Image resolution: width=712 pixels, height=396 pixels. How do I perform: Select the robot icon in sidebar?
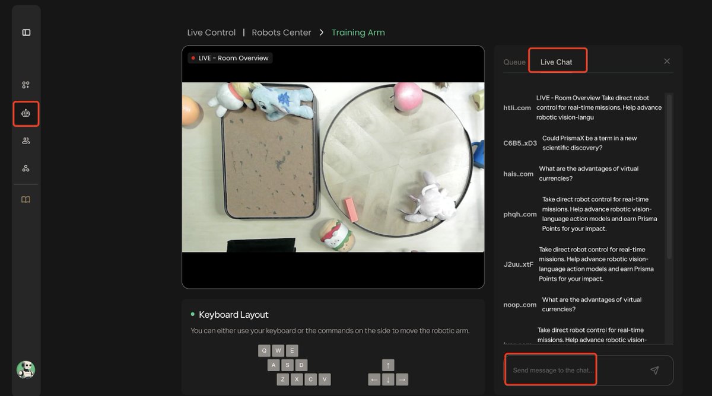click(26, 113)
